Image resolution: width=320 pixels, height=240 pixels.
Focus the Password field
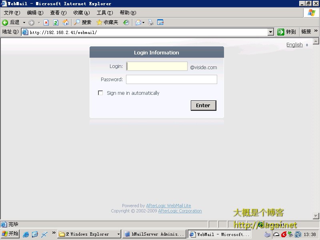(172, 79)
